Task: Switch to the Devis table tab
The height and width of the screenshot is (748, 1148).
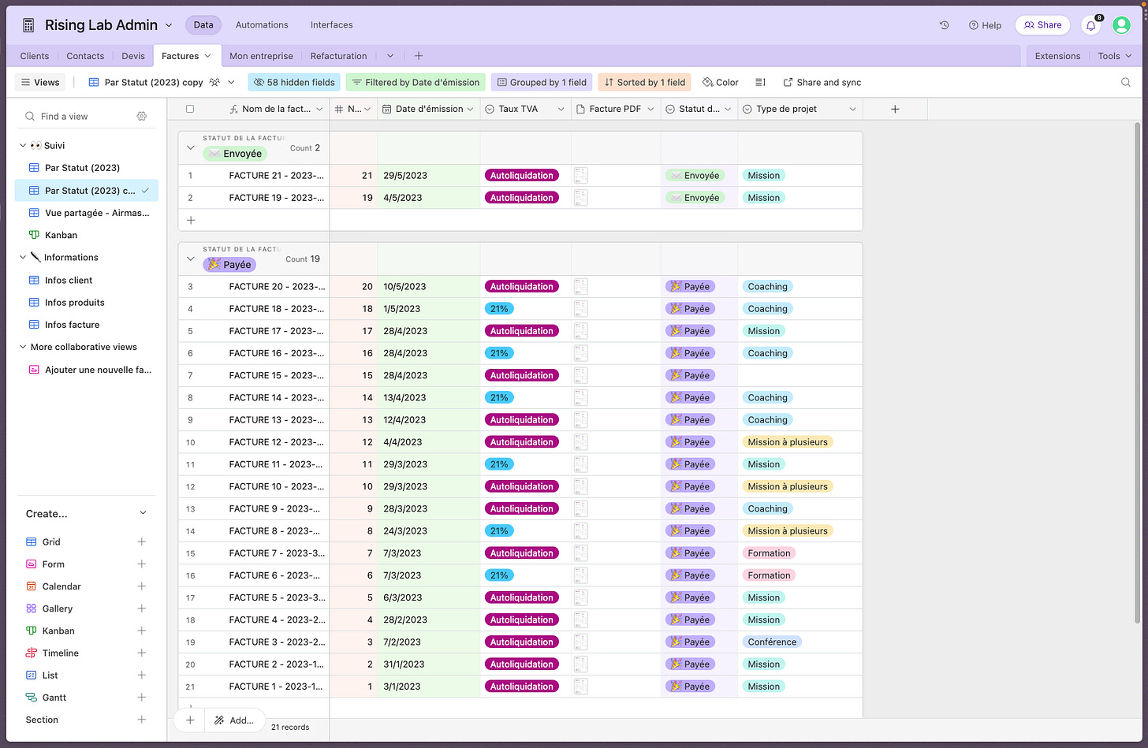Action: click(x=133, y=56)
